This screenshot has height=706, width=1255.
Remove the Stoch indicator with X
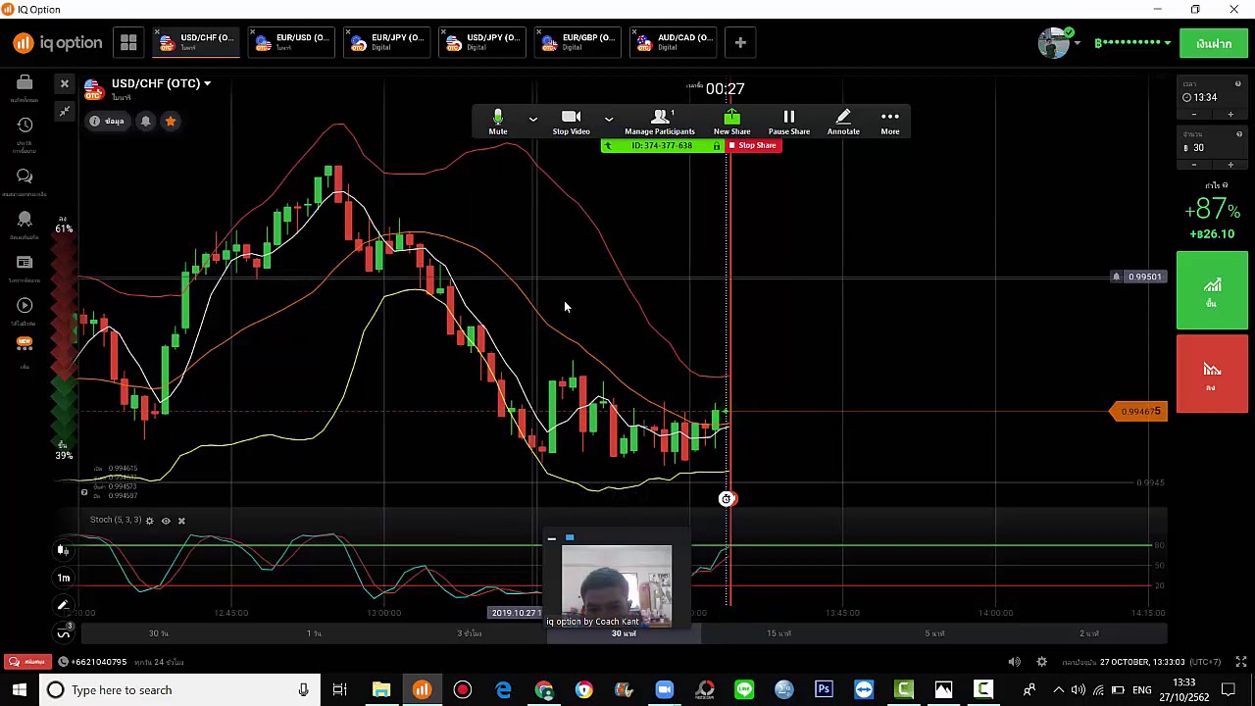[181, 521]
